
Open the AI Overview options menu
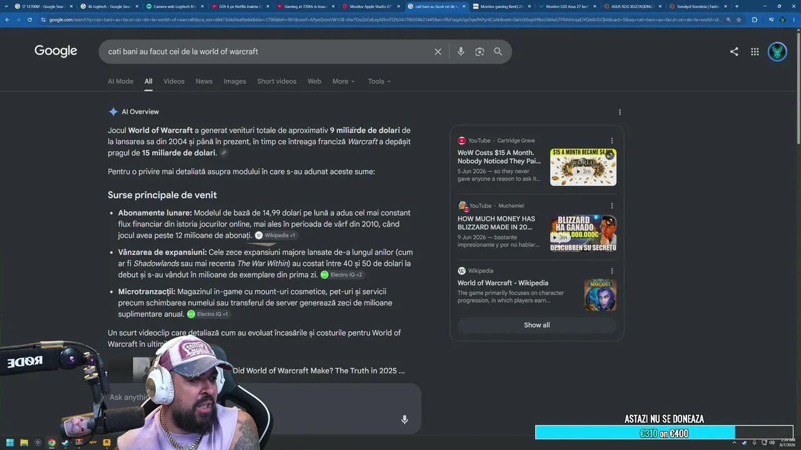coord(620,112)
